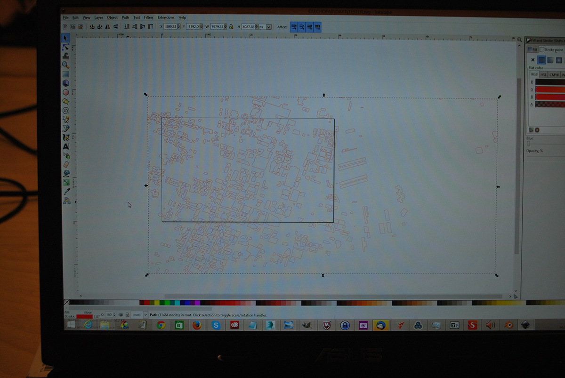Screen dimensions: 565x378
Task: Click H height spinner arrows
Action: click(x=256, y=27)
